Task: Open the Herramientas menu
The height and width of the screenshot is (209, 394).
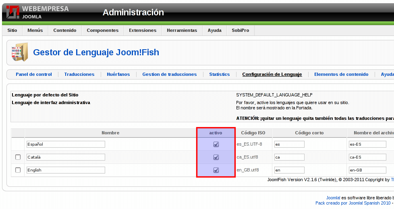Action: (182, 30)
